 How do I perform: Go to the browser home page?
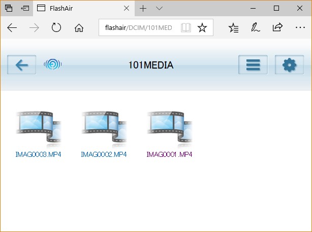tap(79, 28)
